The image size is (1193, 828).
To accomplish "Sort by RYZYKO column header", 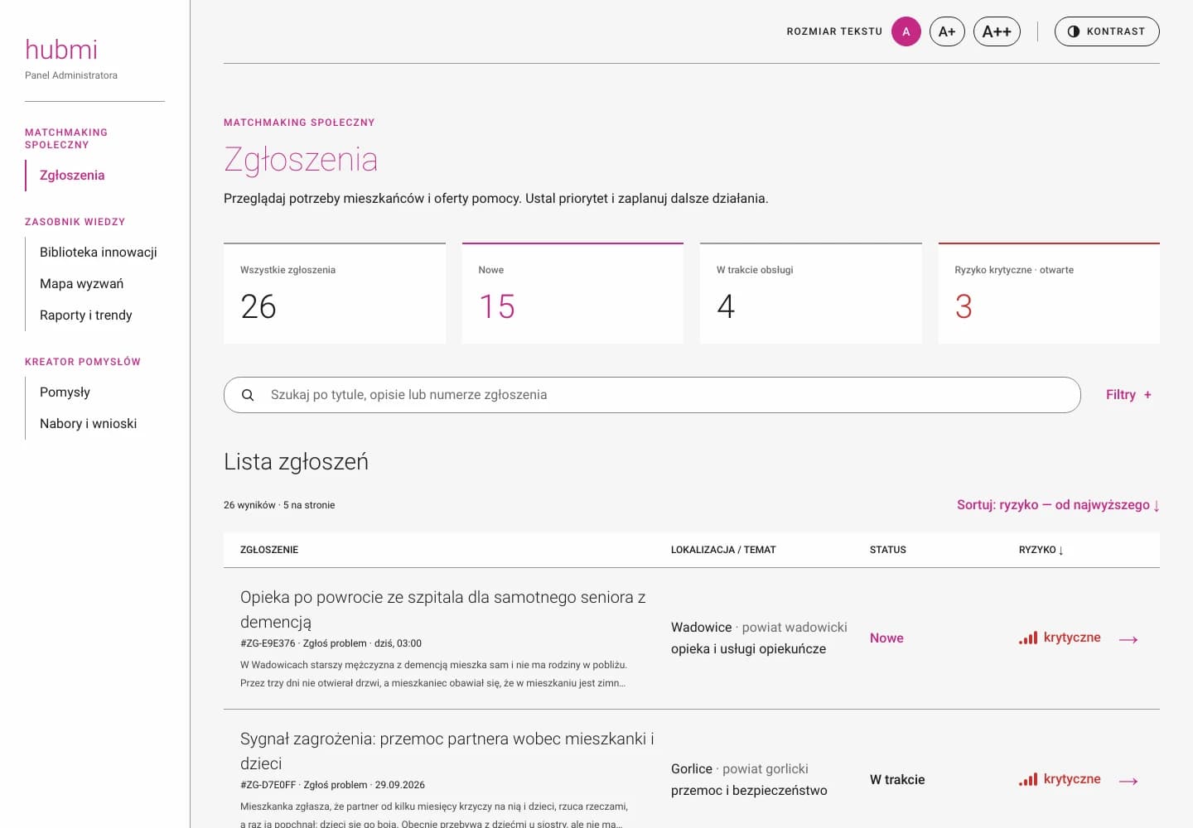I will click(1041, 550).
